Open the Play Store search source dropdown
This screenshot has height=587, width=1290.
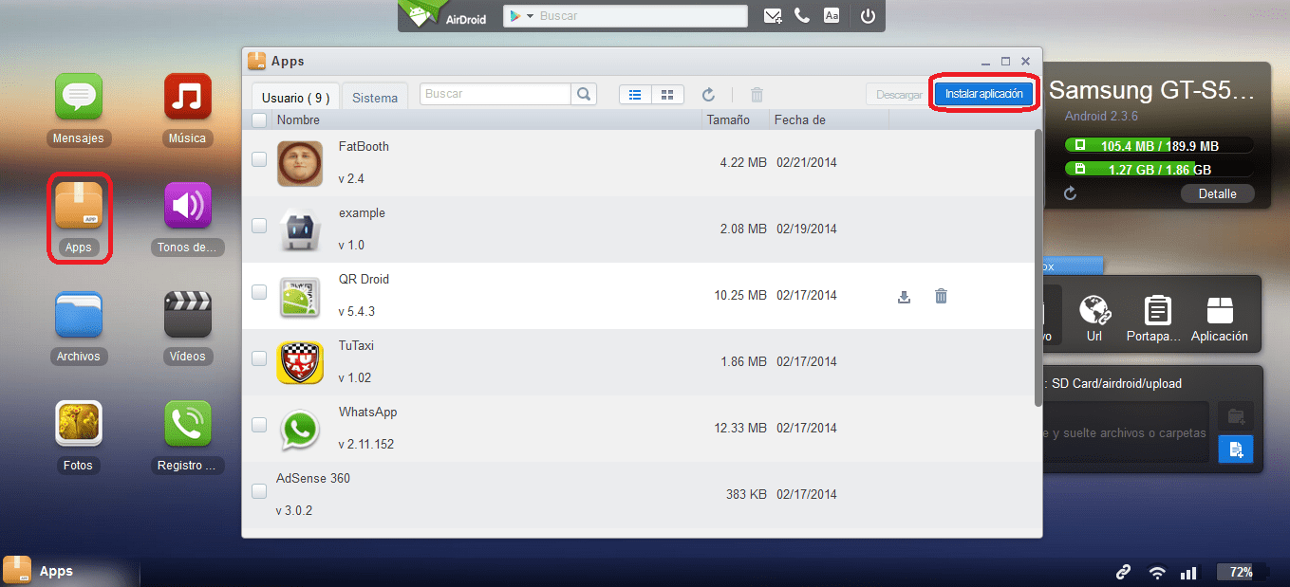tap(521, 16)
